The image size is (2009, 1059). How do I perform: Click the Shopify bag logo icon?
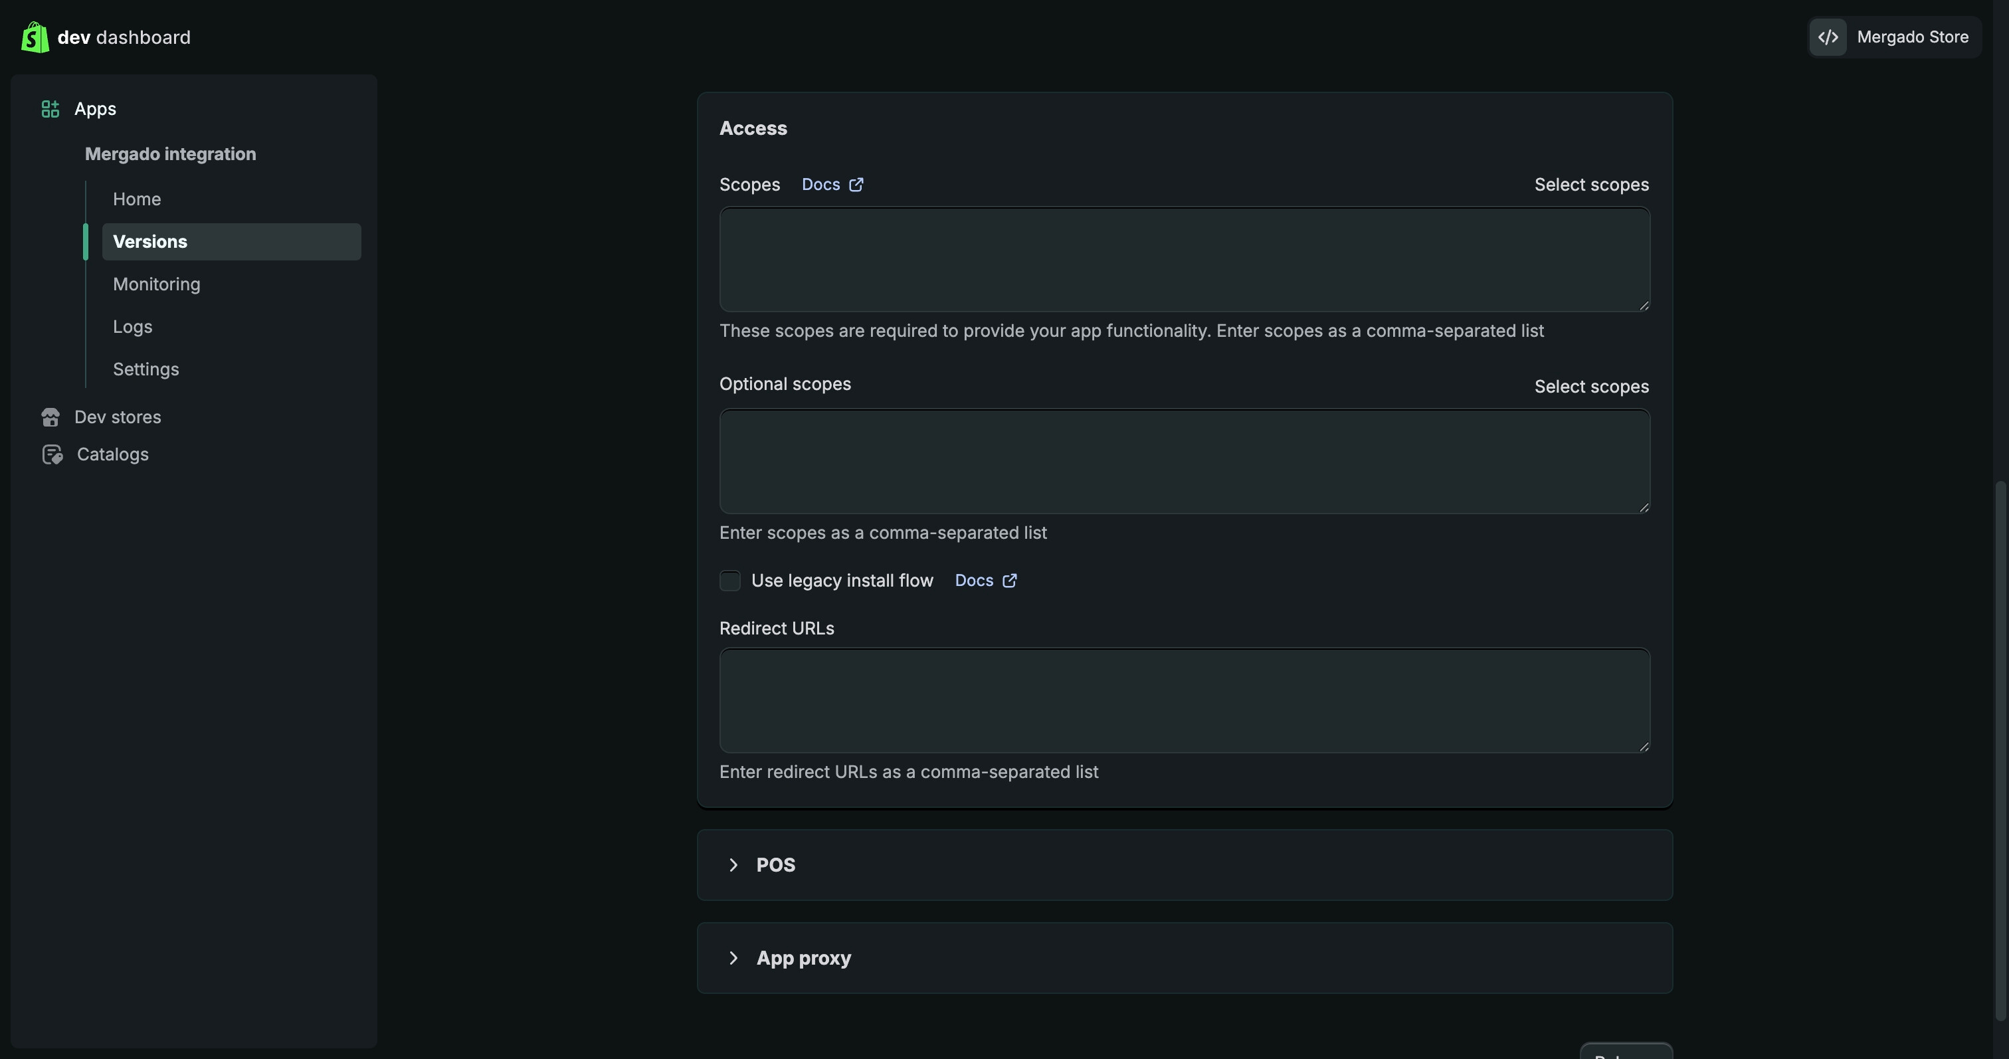[35, 37]
